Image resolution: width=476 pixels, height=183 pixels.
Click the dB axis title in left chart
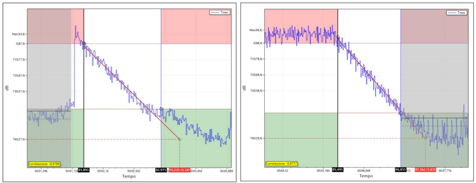coord(7,88)
